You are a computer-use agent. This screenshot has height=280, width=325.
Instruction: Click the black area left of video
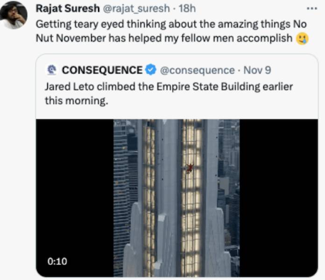[x=75, y=187]
